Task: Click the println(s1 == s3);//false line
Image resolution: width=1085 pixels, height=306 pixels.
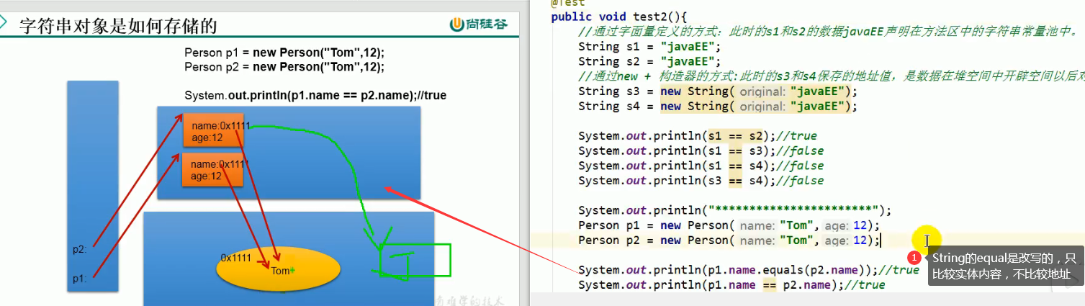Action: point(701,150)
